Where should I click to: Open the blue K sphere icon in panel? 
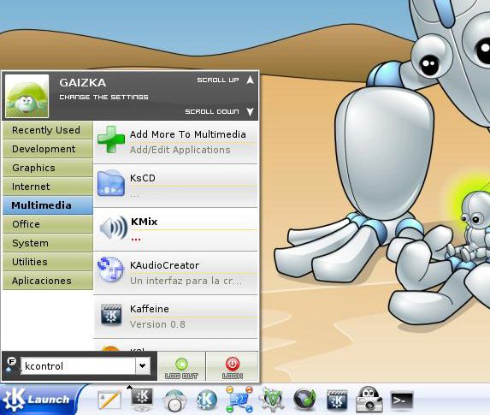coord(207,400)
